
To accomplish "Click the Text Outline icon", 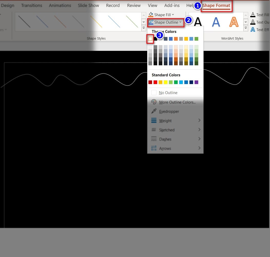I will 253,22.
